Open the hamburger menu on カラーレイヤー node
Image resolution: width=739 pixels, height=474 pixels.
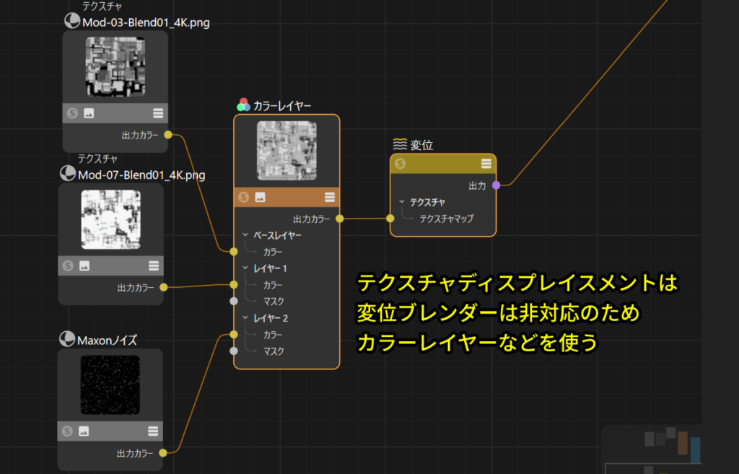pyautogui.click(x=330, y=197)
